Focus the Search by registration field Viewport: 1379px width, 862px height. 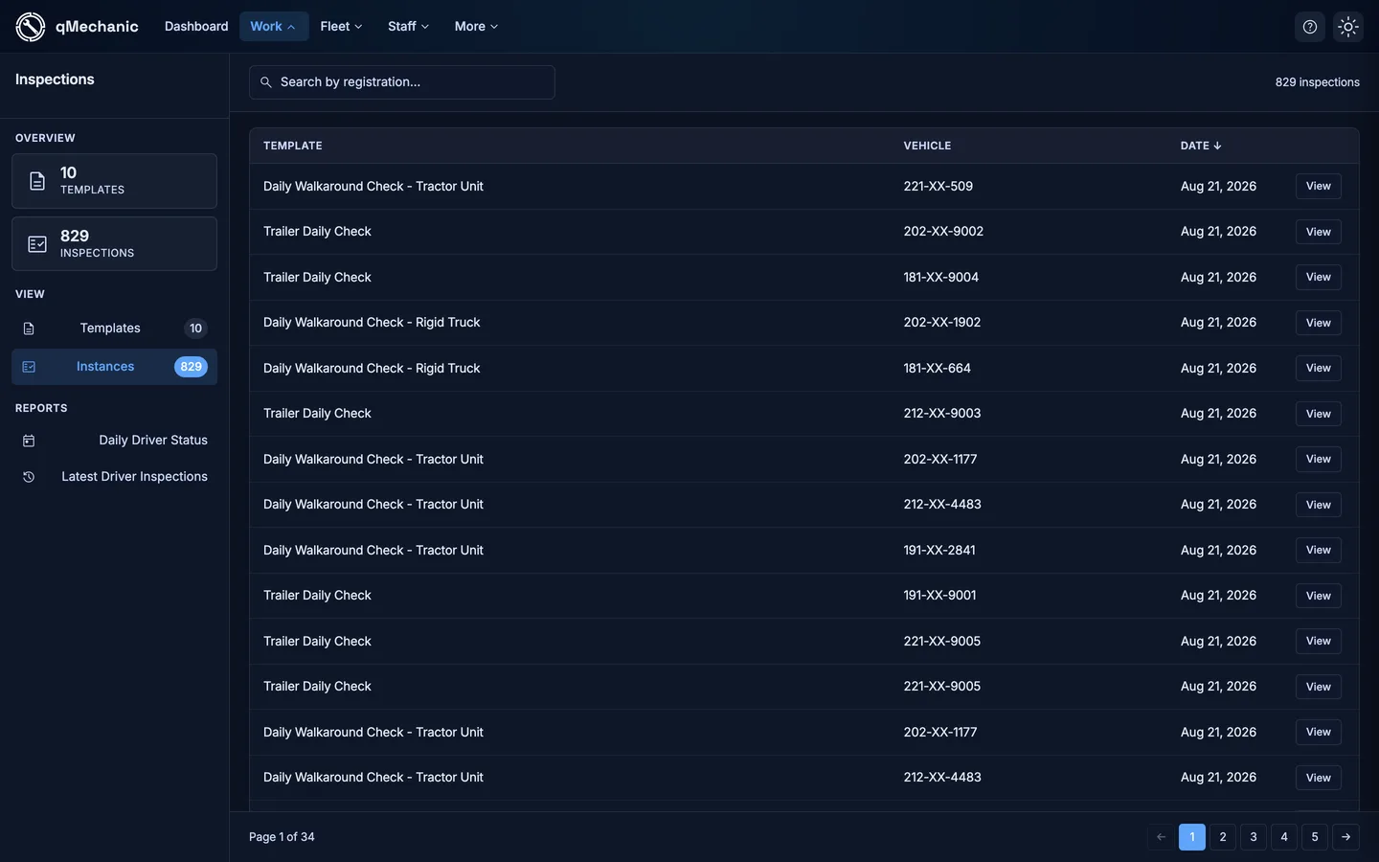pos(402,82)
